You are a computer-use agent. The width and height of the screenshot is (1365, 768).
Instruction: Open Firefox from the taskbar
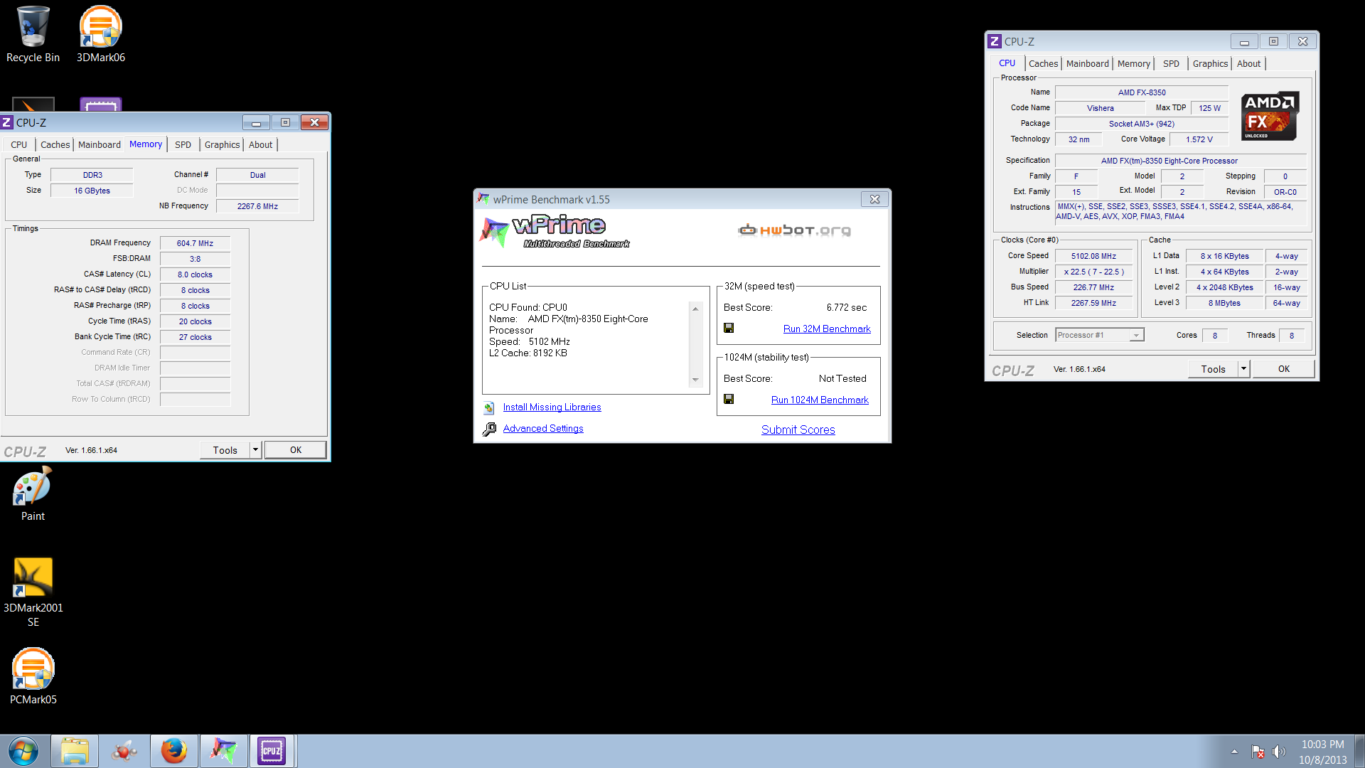coord(173,751)
